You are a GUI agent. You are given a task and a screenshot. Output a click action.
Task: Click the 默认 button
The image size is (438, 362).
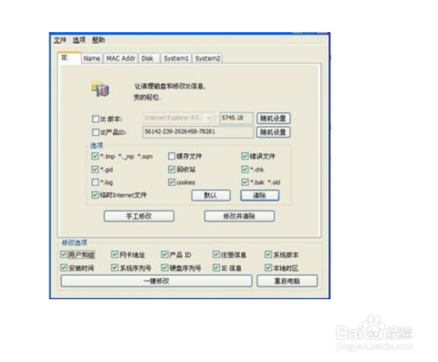(211, 195)
